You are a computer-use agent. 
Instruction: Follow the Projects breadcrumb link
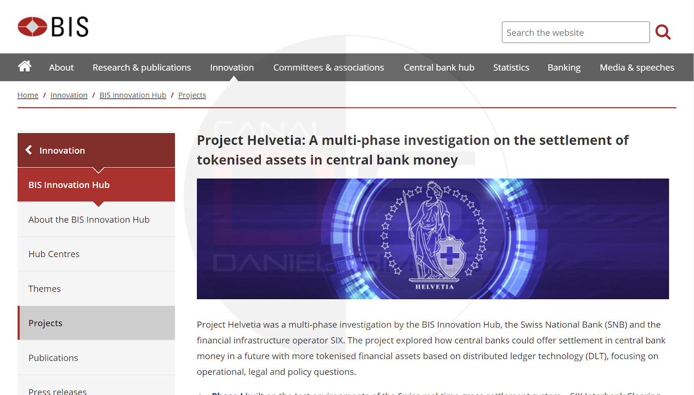192,95
